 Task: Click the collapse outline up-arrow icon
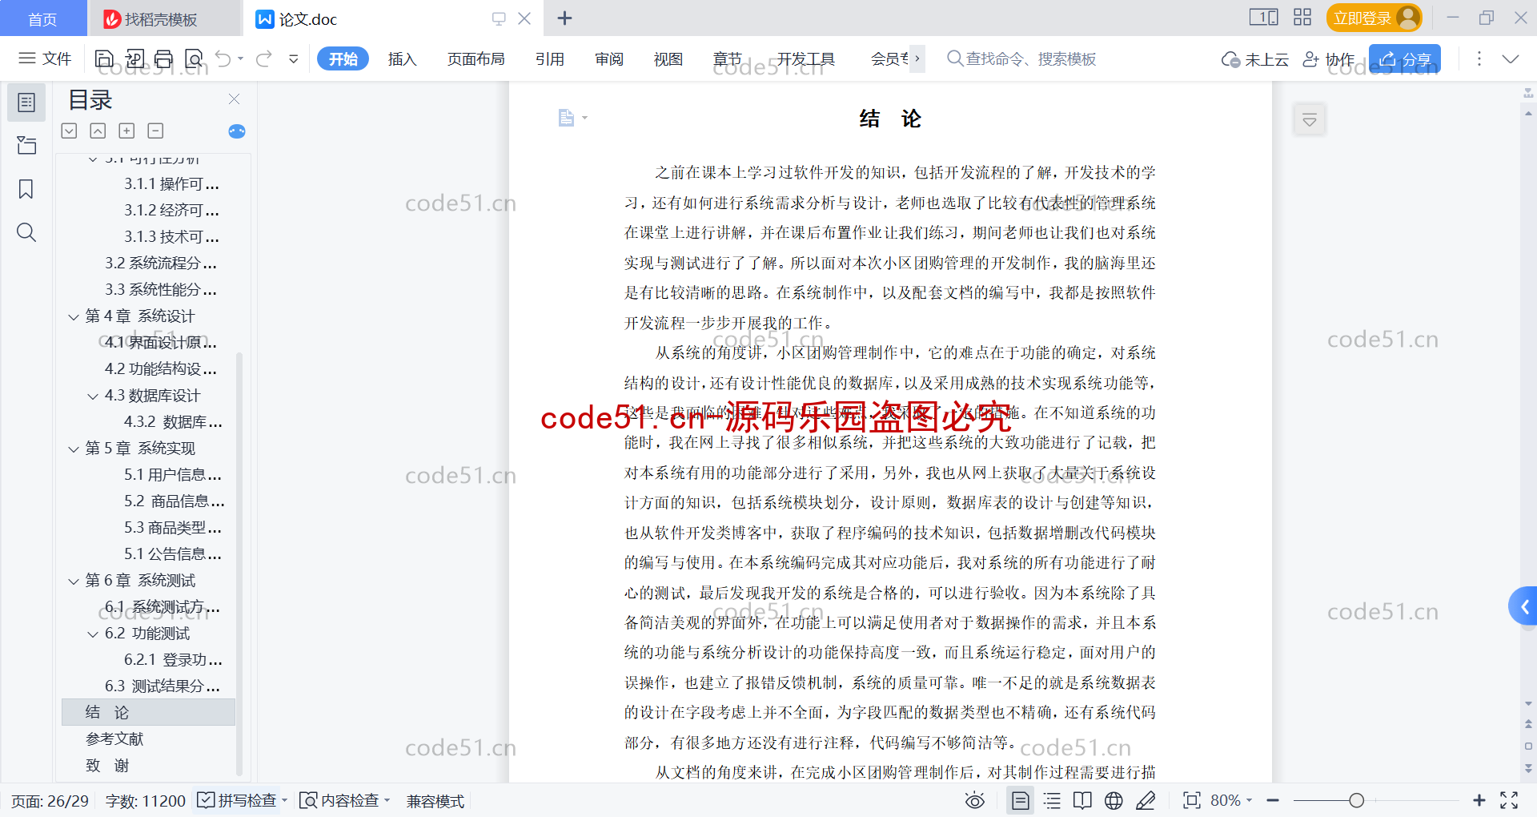98,131
